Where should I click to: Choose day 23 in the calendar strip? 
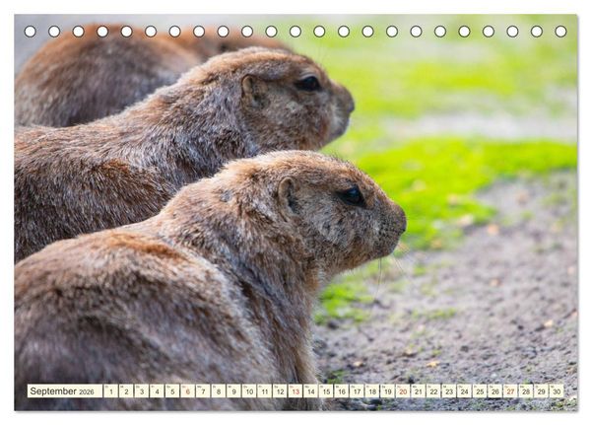coord(449,391)
